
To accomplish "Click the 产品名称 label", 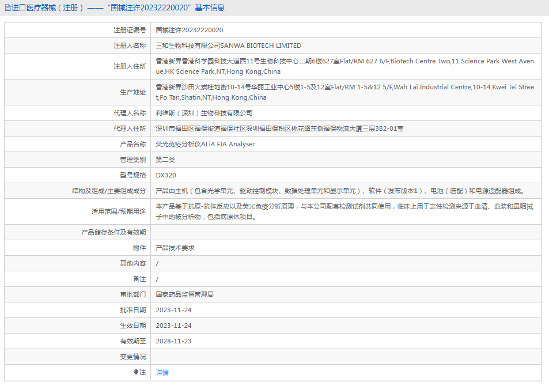I will click(x=133, y=144).
